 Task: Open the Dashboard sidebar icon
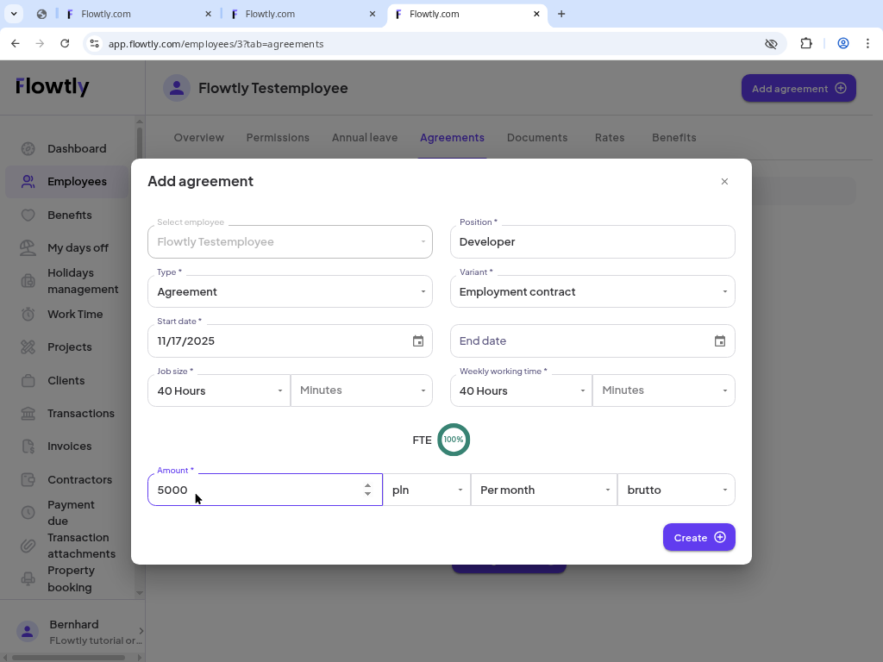click(27, 148)
